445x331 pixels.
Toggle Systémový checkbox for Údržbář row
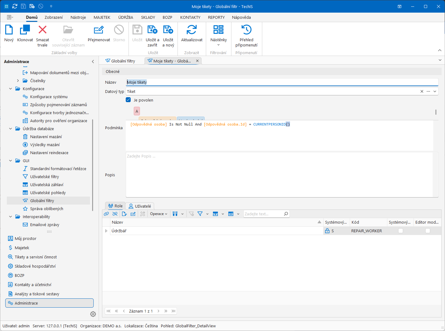click(x=401, y=231)
